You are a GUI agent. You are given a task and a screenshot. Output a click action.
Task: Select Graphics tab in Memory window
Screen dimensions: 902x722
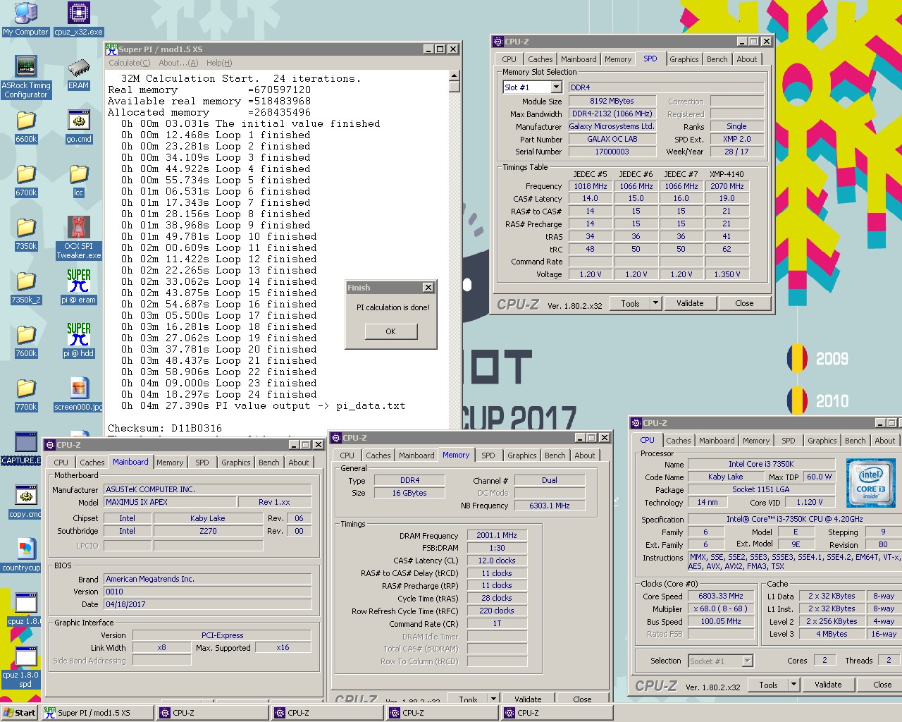pos(522,455)
